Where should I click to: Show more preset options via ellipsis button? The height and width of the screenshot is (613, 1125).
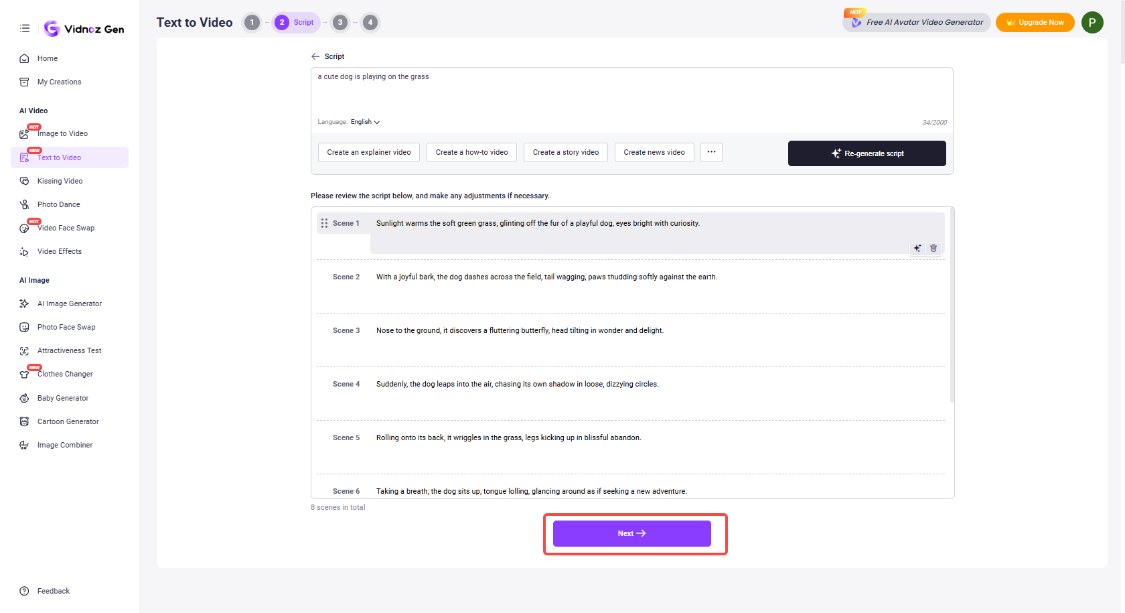point(711,152)
